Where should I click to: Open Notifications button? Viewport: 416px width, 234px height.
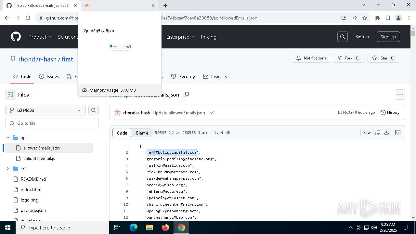(x=311, y=58)
